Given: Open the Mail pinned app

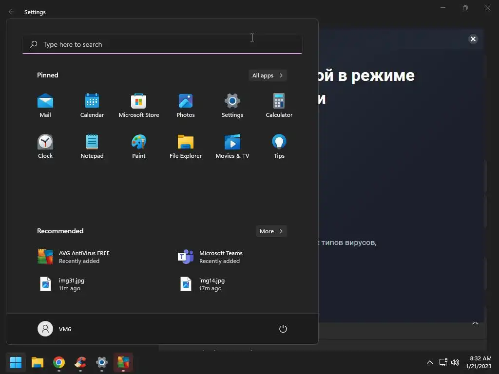Looking at the screenshot, I should [45, 106].
